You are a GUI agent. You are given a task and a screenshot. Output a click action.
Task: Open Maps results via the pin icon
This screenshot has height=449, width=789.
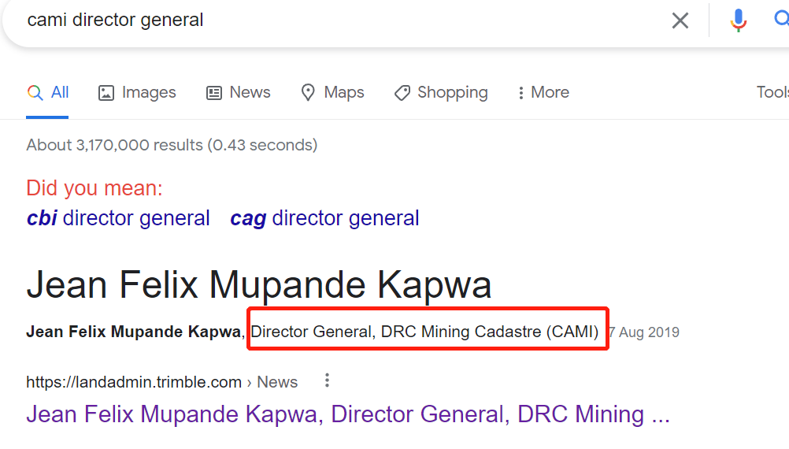coord(309,93)
